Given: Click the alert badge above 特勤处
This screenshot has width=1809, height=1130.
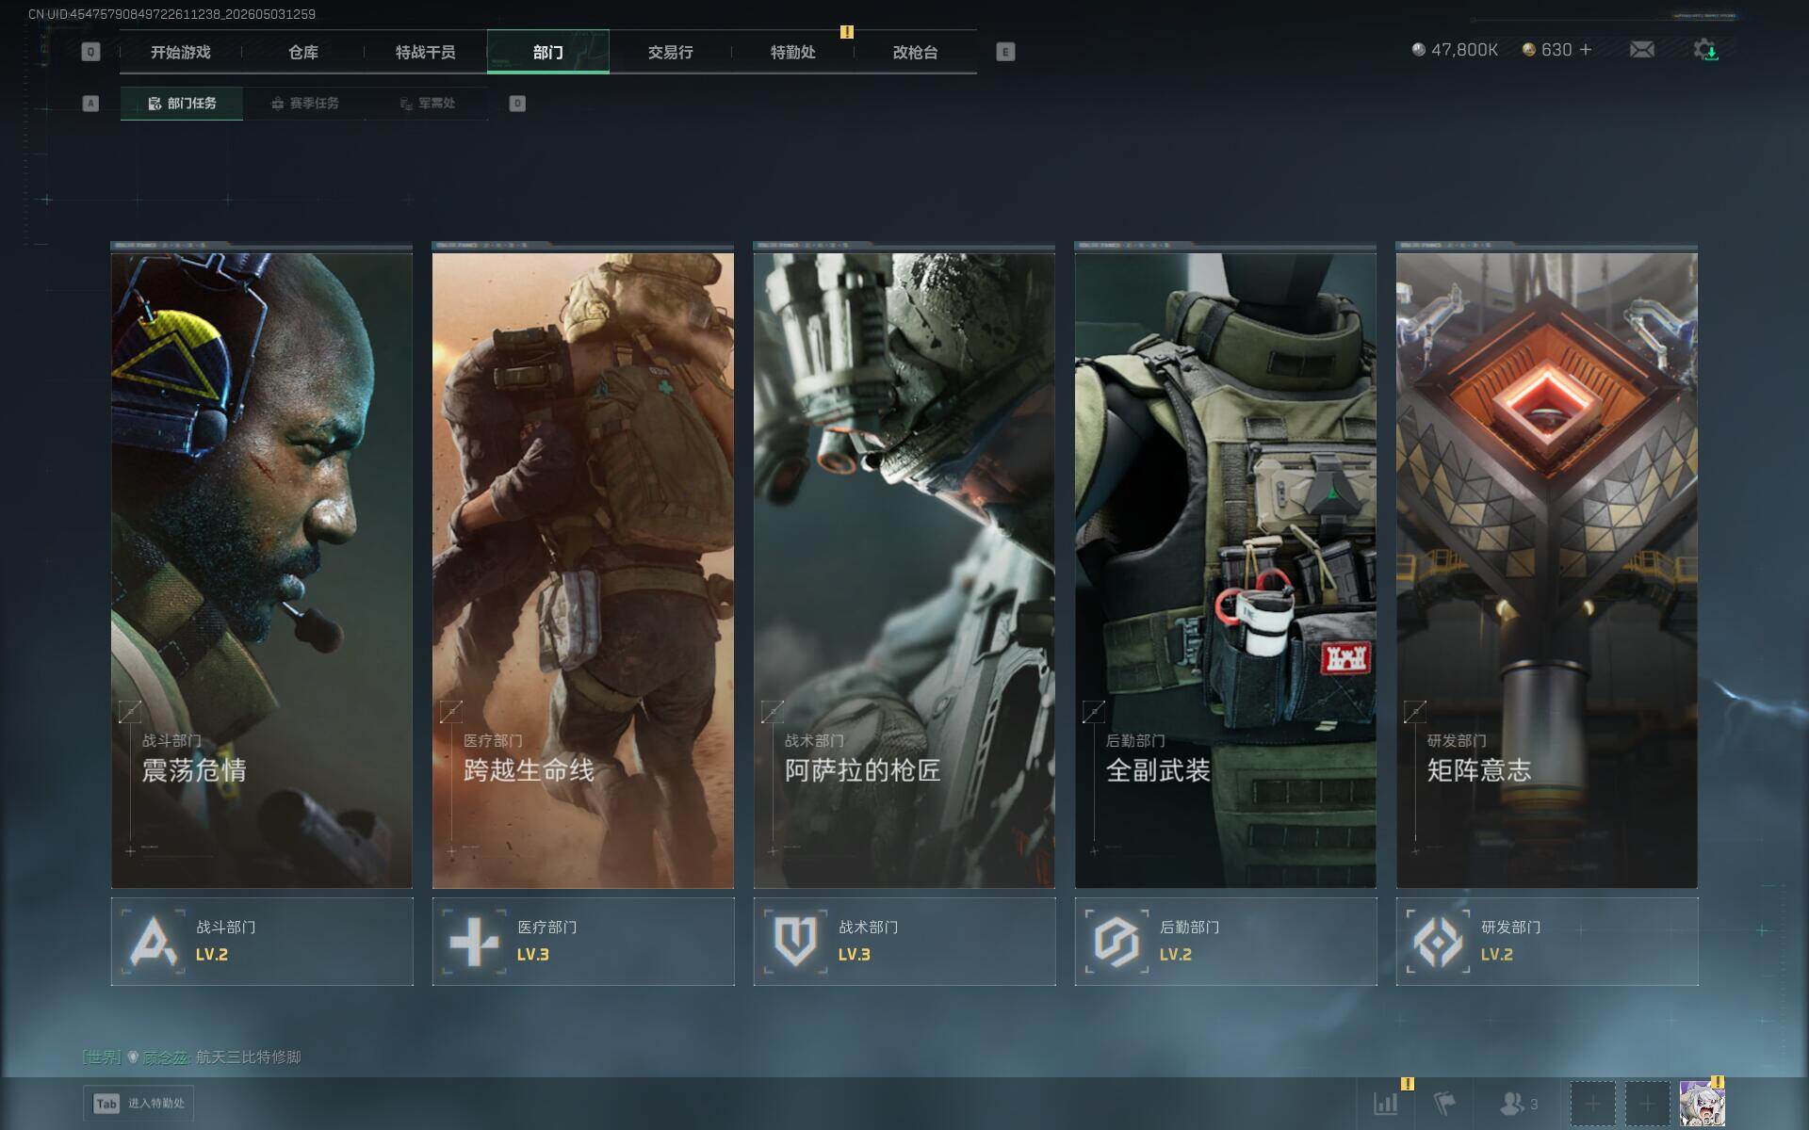Looking at the screenshot, I should [847, 32].
